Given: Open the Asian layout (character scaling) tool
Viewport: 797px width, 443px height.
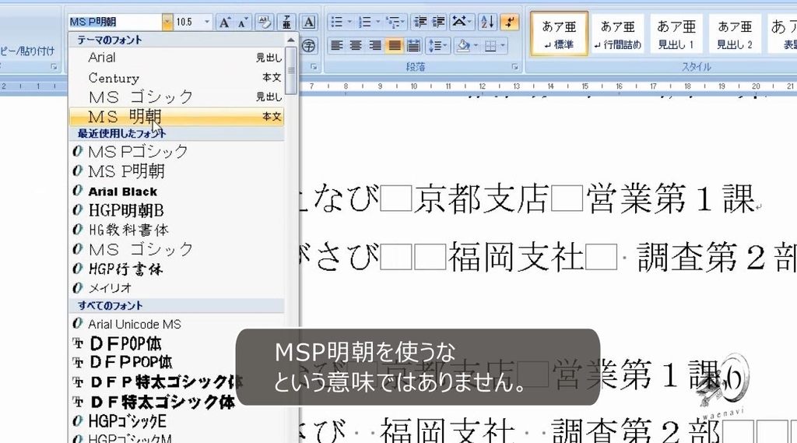Looking at the screenshot, I should [462, 22].
